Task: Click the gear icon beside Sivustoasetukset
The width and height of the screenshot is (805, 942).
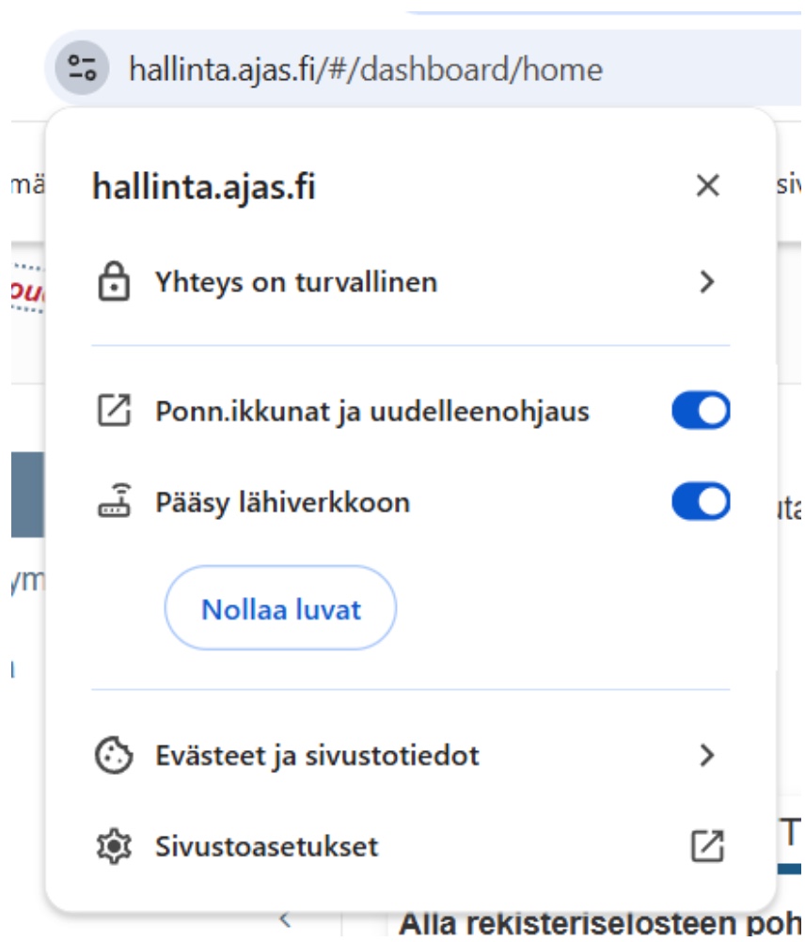Action: click(x=114, y=847)
